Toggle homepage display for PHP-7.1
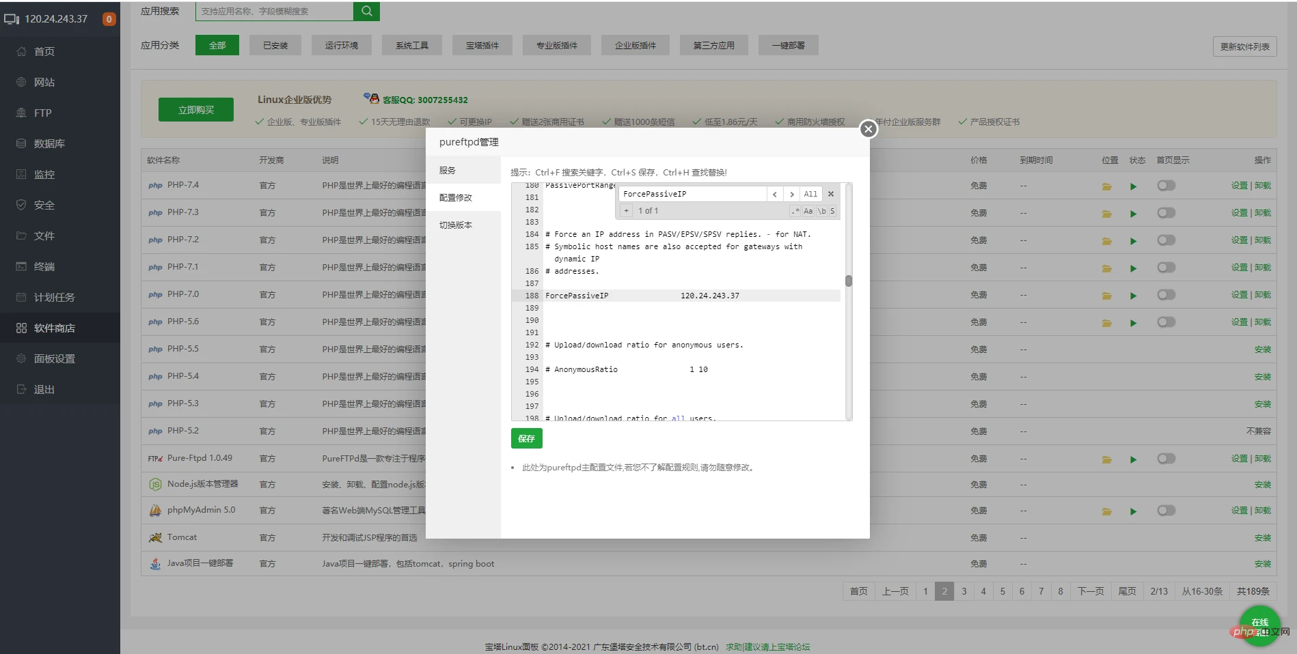The height and width of the screenshot is (654, 1297). pyautogui.click(x=1166, y=268)
